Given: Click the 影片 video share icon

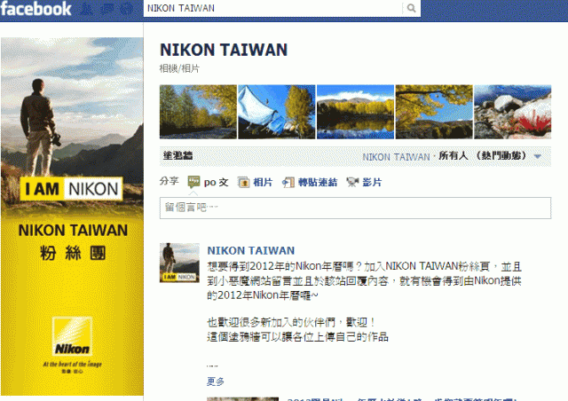Looking at the screenshot, I should (x=352, y=182).
